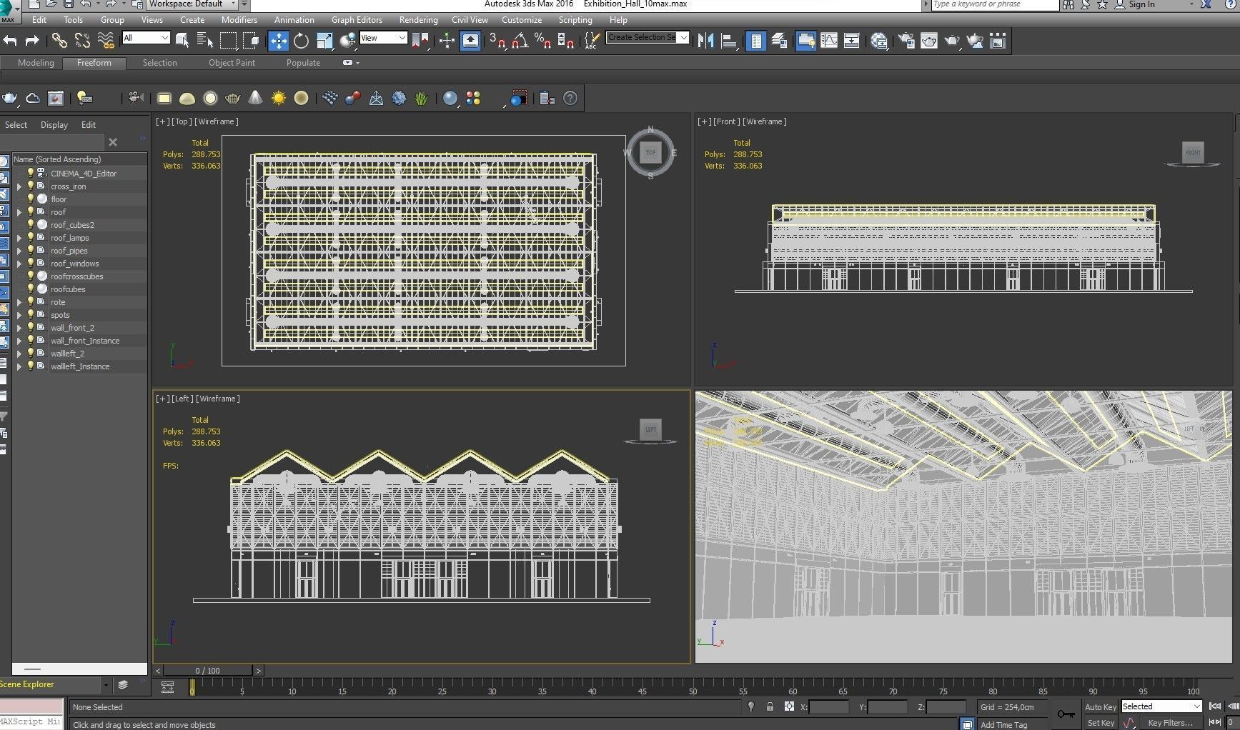The height and width of the screenshot is (730, 1240).
Task: Open the Graph Editors menu
Action: (357, 20)
